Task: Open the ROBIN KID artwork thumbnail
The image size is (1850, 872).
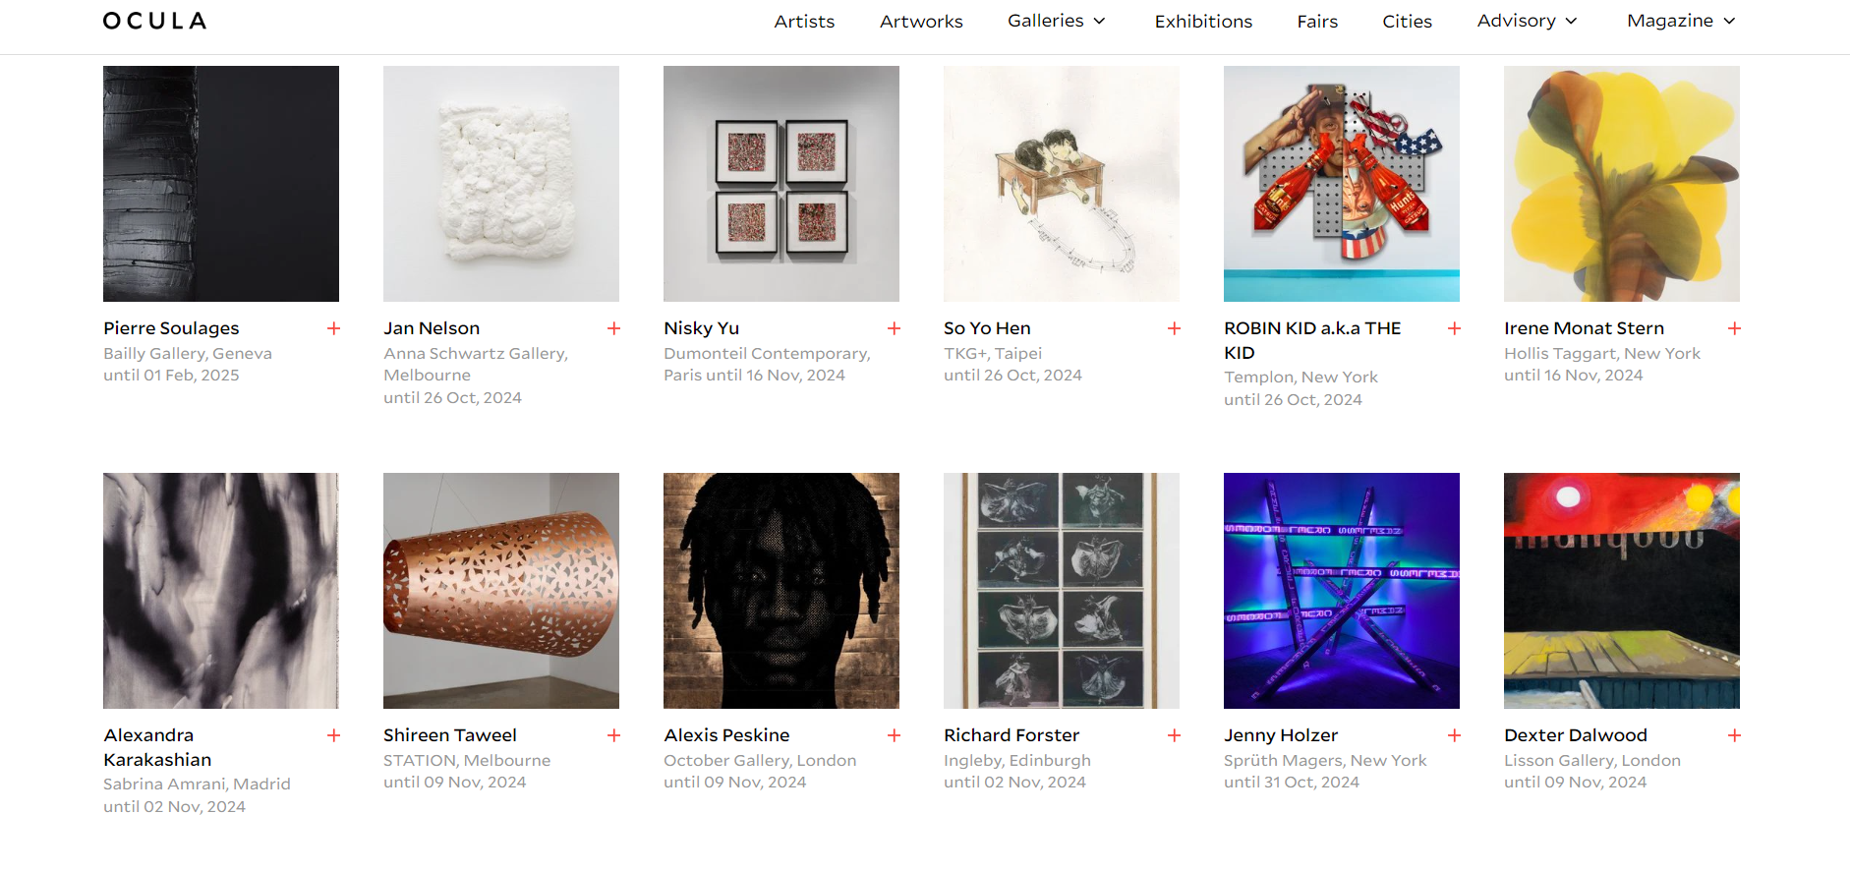Action: (x=1342, y=184)
